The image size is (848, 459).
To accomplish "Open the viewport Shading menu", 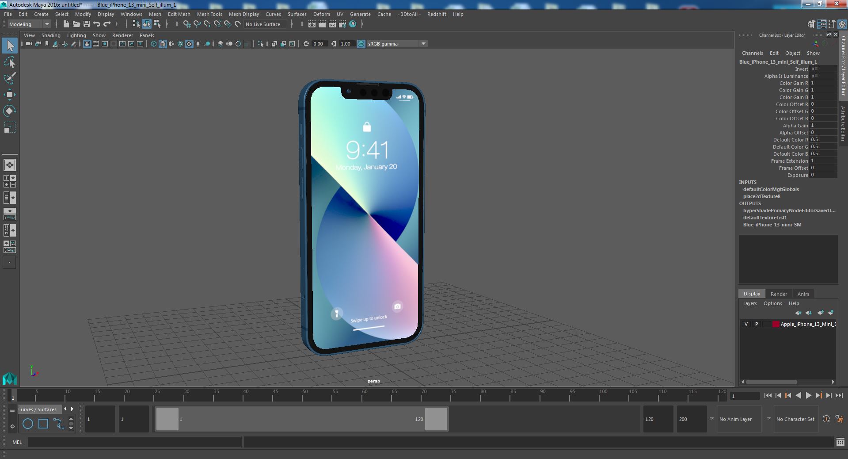I will pyautogui.click(x=51, y=35).
